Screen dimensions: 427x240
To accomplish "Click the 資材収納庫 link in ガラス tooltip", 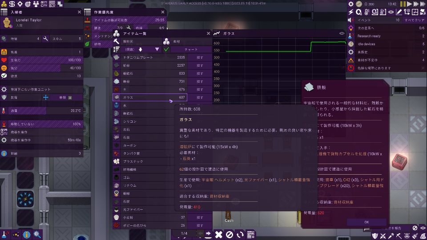I will pos(219,196).
